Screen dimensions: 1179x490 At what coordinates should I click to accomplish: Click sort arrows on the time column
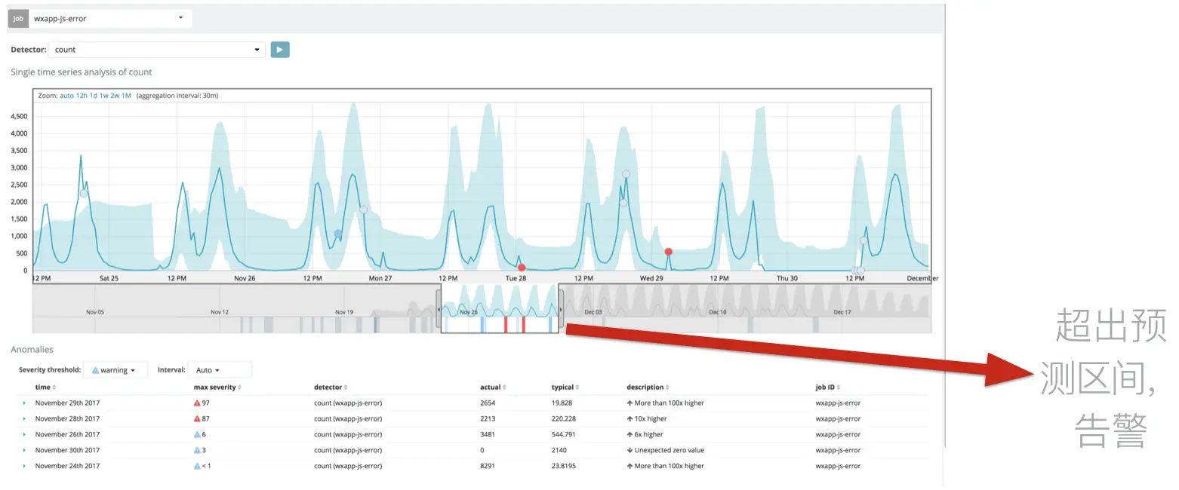coord(54,387)
